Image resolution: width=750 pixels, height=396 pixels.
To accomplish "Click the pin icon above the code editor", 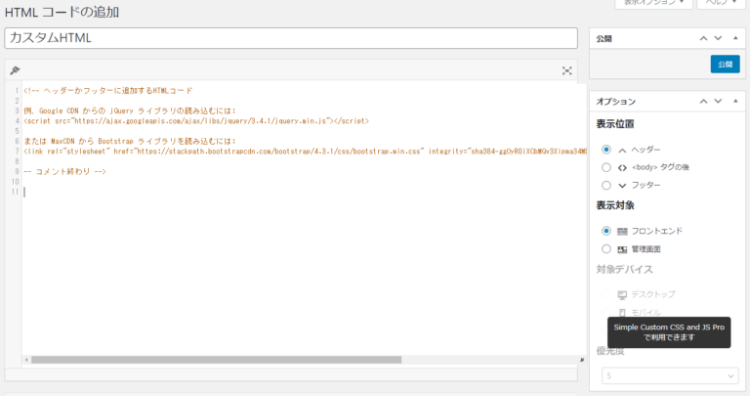I will 15,70.
